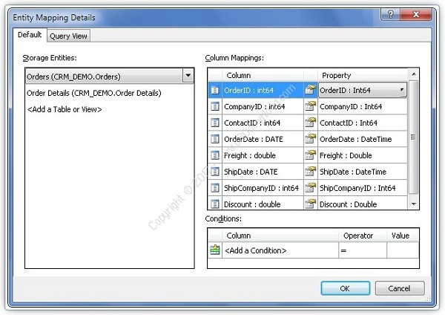Select the ShipCompanyID : int64 column cell
The width and height of the screenshot is (445, 315).
point(263,188)
